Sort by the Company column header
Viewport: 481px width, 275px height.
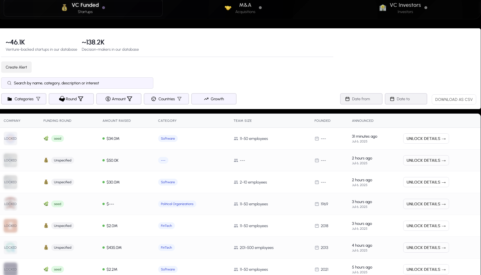point(12,121)
